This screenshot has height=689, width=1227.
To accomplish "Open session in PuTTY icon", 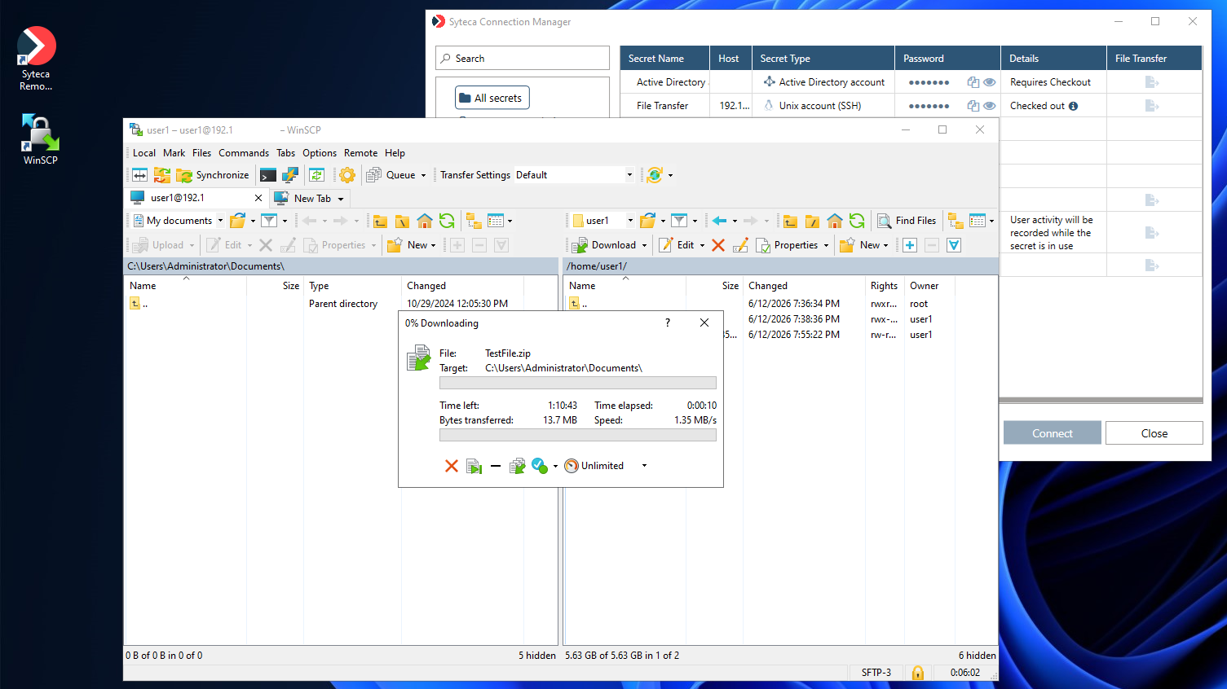I will click(x=290, y=175).
